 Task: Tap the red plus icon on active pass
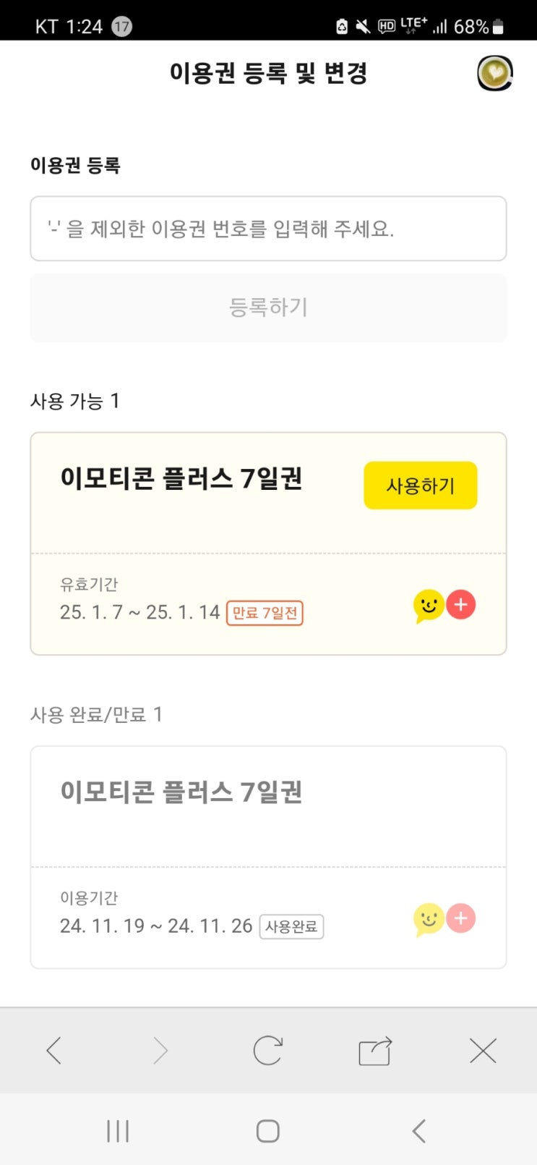(x=461, y=604)
